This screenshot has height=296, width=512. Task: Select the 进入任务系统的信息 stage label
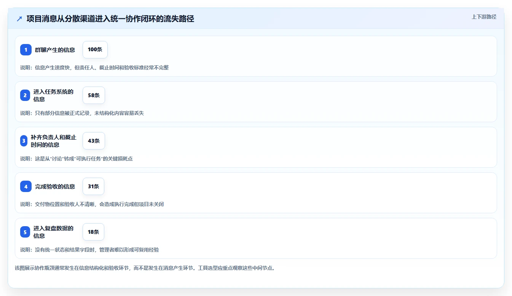pos(53,95)
